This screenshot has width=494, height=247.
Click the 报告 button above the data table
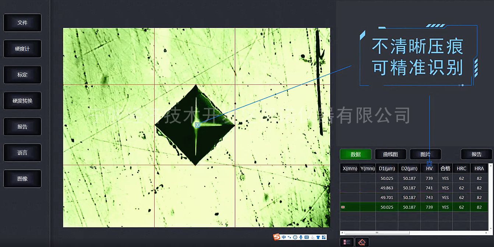[476, 155]
